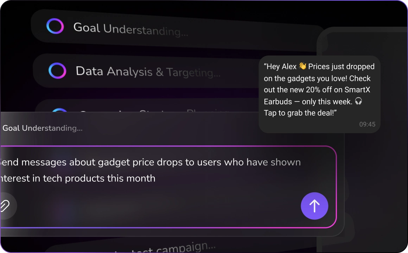Image resolution: width=408 pixels, height=253 pixels.
Task: Click the waving hand emoji in the greeting
Action: click(x=303, y=66)
